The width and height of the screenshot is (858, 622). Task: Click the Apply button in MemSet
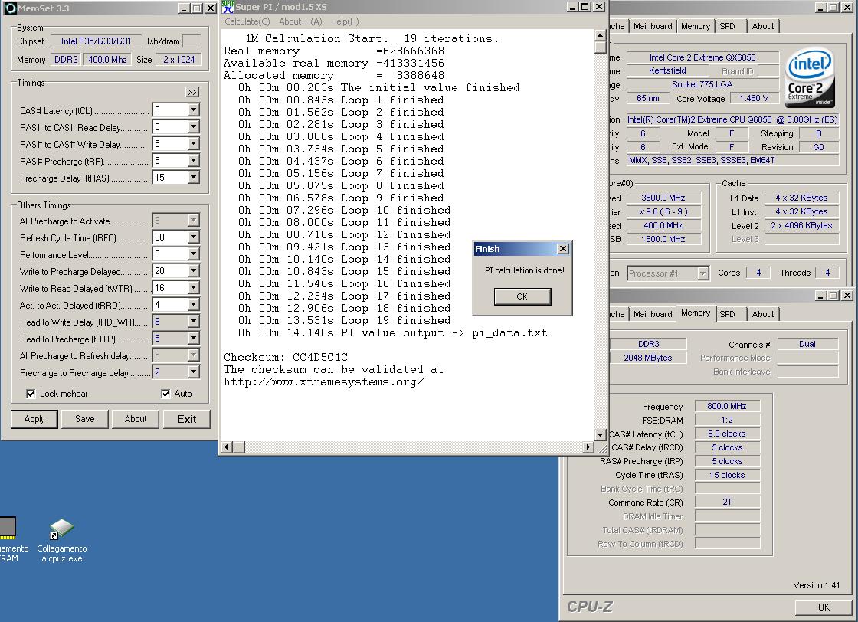(34, 419)
